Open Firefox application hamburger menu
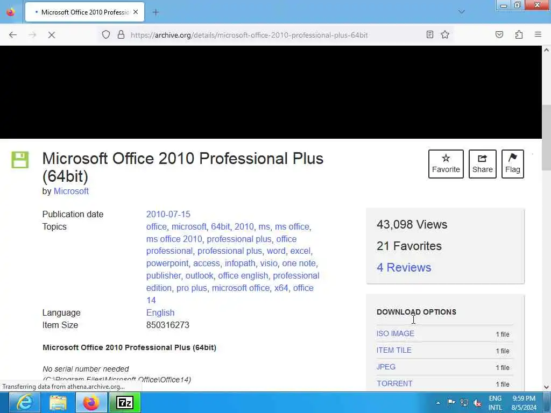This screenshot has width=551, height=413. (538, 34)
